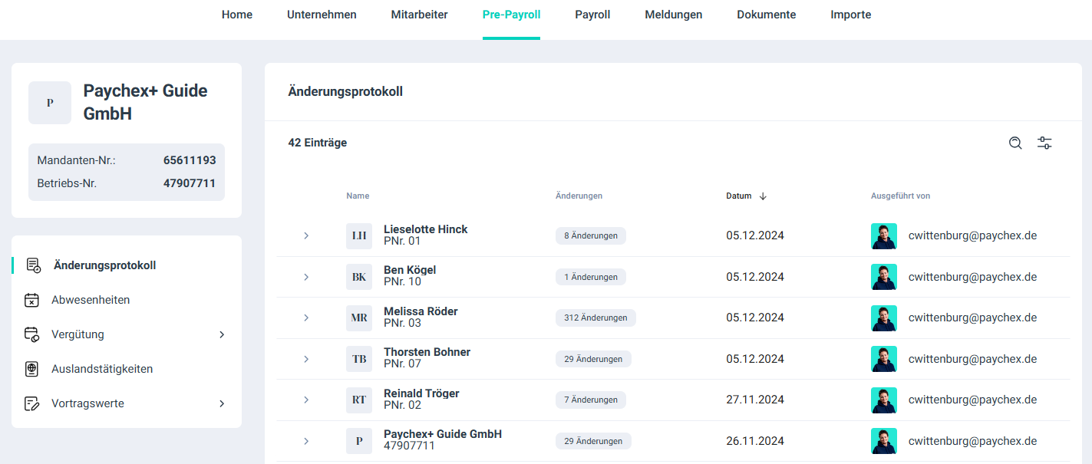Click the 312 Änderungen badge
The width and height of the screenshot is (1092, 464).
[x=595, y=318]
